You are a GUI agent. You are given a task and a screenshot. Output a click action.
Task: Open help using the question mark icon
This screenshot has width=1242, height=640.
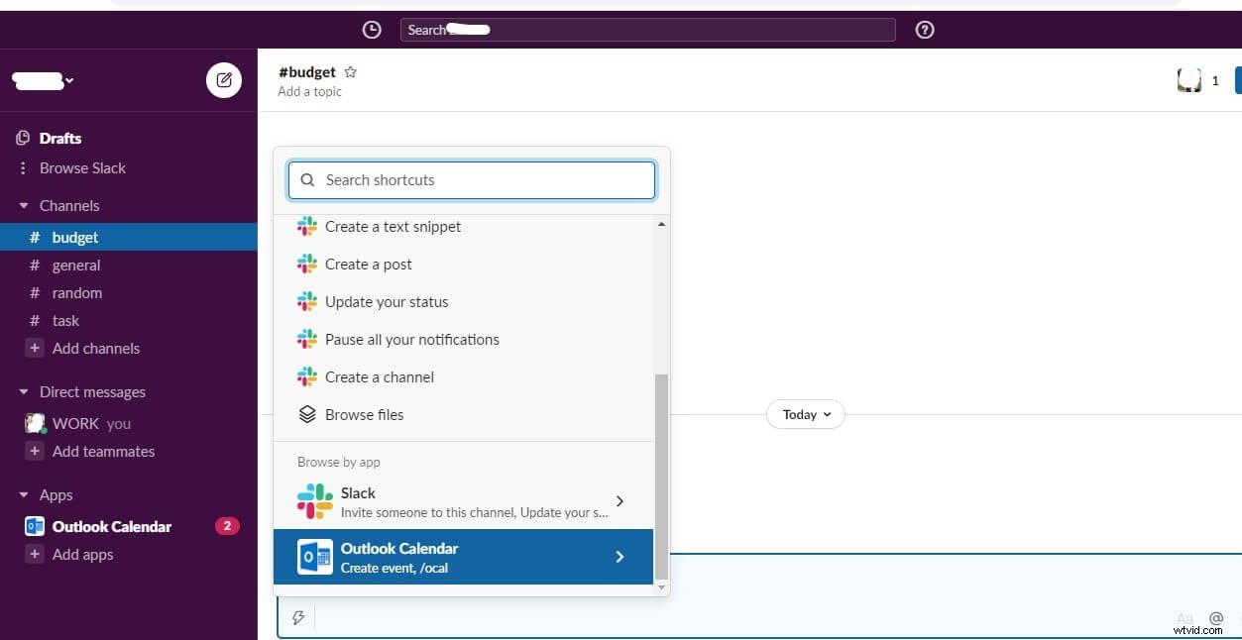click(924, 30)
